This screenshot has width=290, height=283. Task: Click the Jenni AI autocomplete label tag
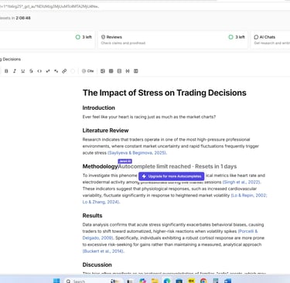pos(125,162)
